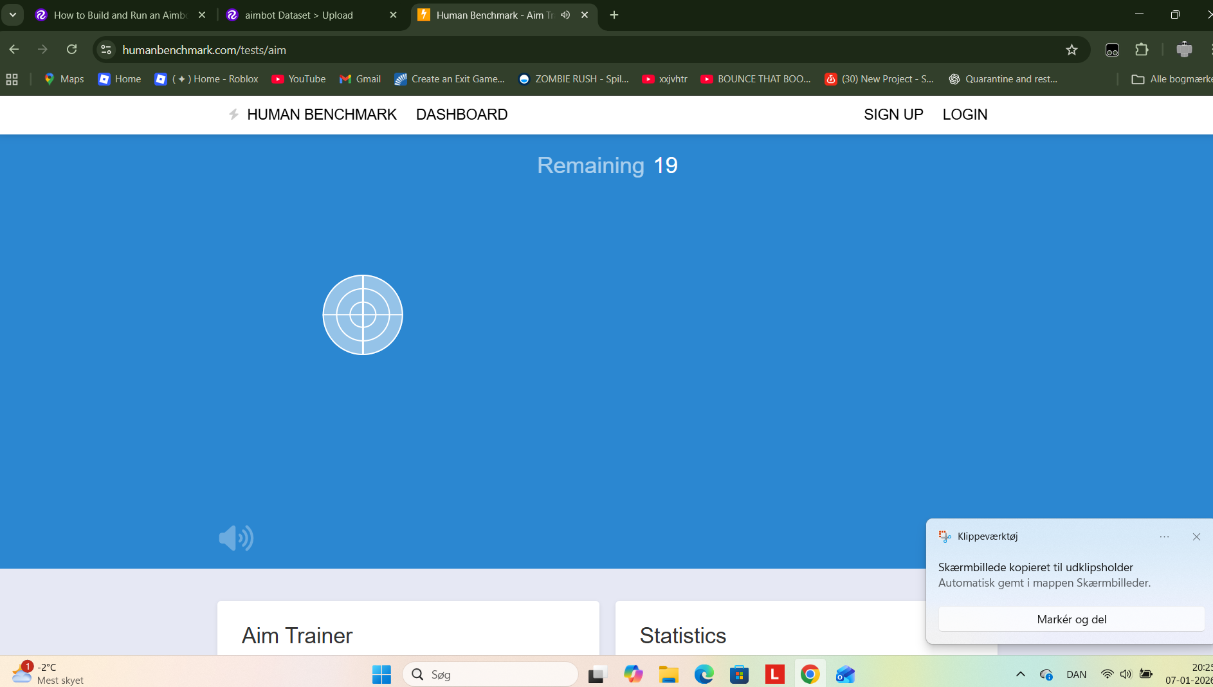Open the Sign Up page

(893, 114)
